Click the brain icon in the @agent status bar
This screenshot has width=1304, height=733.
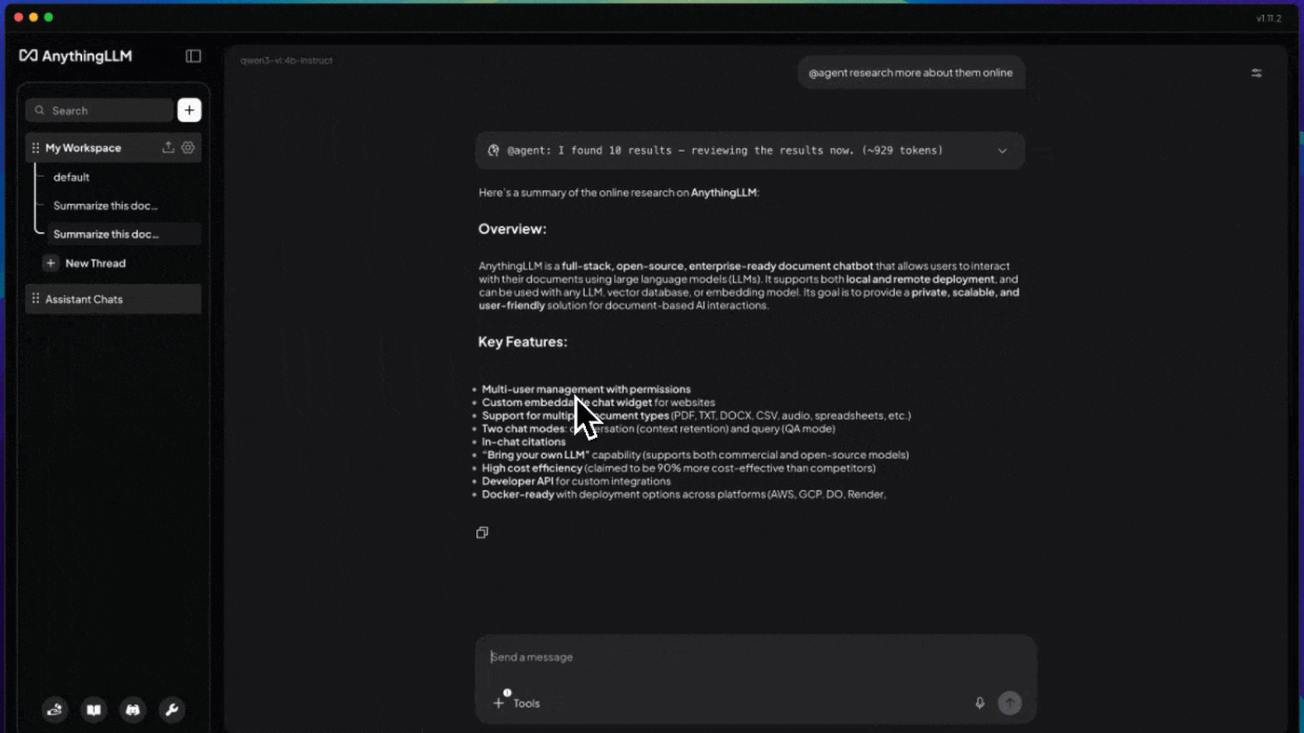494,150
